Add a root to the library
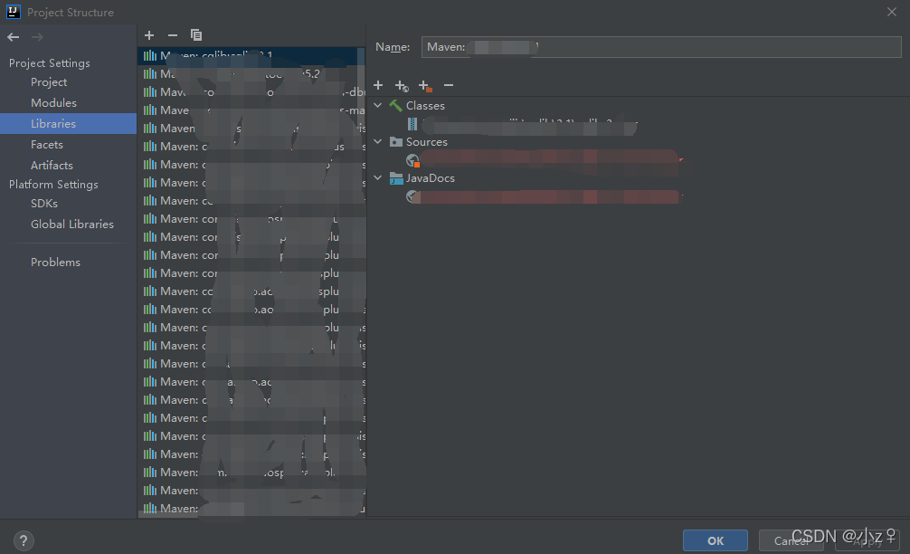 pyautogui.click(x=378, y=85)
